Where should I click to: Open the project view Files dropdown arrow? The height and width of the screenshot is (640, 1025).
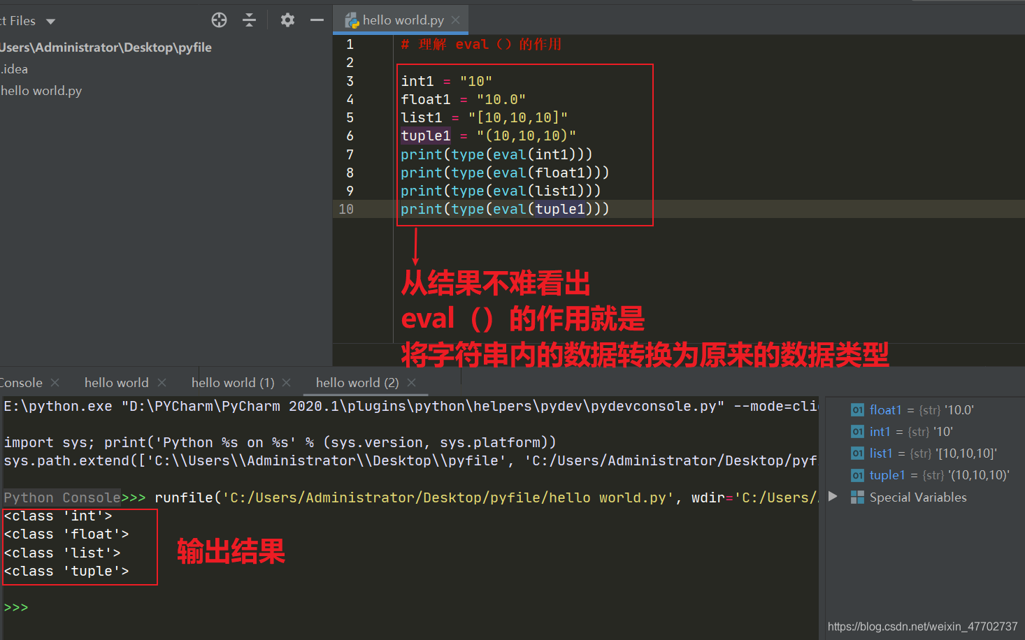50,22
